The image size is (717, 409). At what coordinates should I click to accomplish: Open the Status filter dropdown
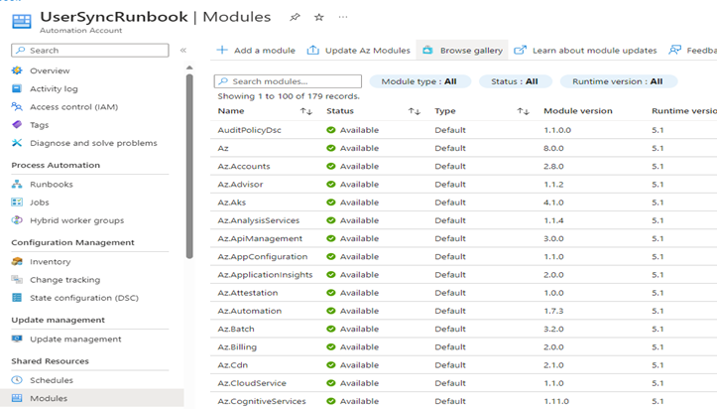coord(515,81)
